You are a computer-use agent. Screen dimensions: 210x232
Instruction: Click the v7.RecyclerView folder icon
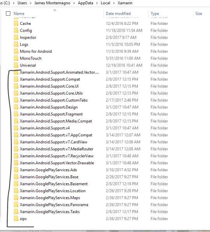coord(16,156)
